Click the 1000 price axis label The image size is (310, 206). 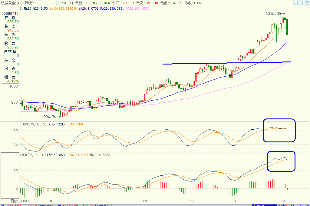click(13, 86)
